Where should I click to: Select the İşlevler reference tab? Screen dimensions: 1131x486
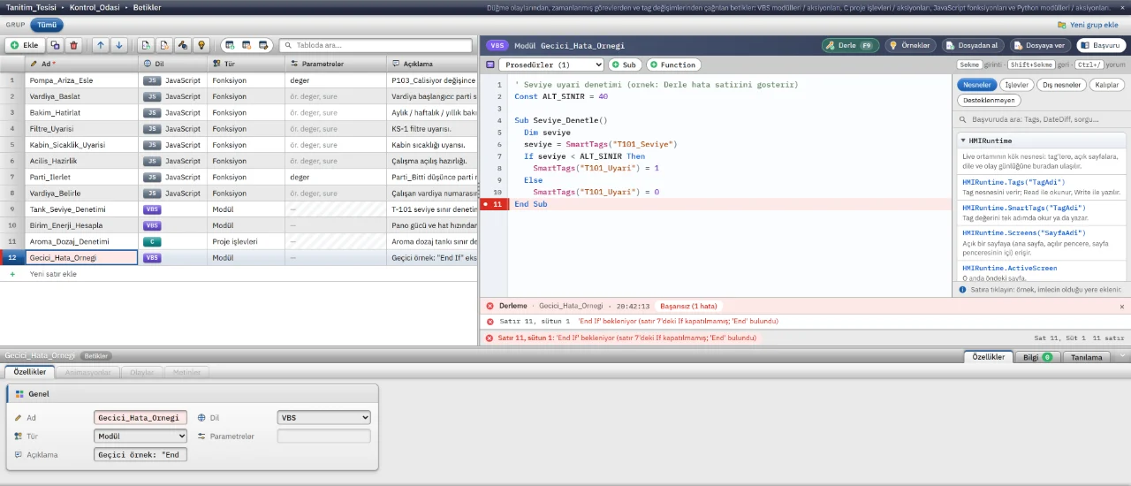(x=1017, y=85)
